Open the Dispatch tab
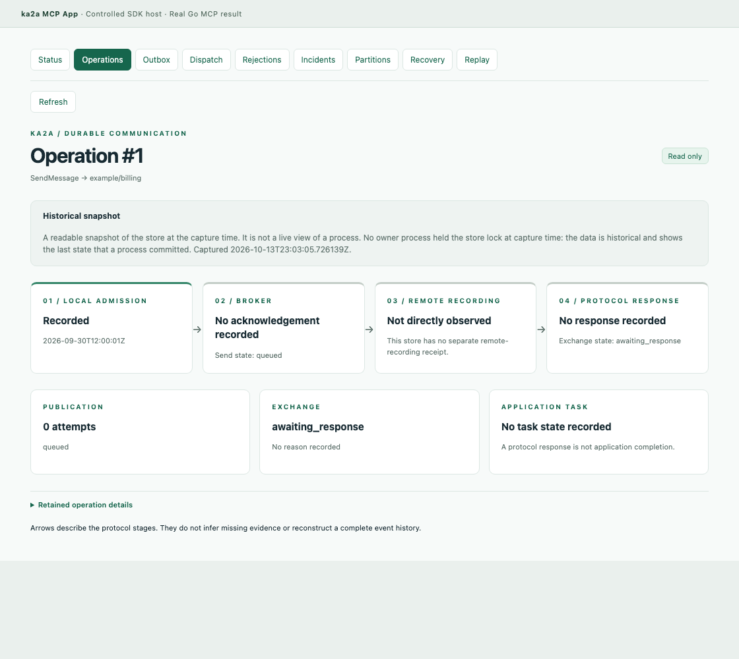Screen dimensions: 739x659 click(x=206, y=60)
